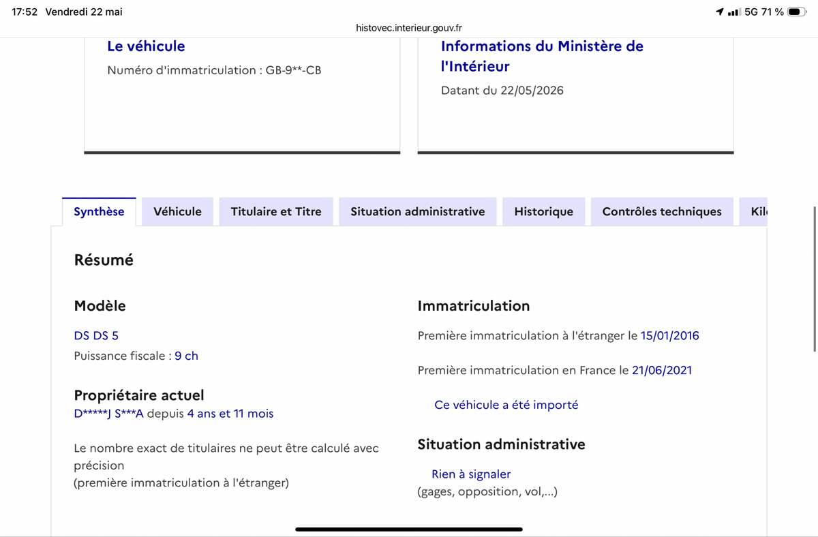The height and width of the screenshot is (537, 818).
Task: Click owner name D*****J S***A
Action: (x=109, y=414)
